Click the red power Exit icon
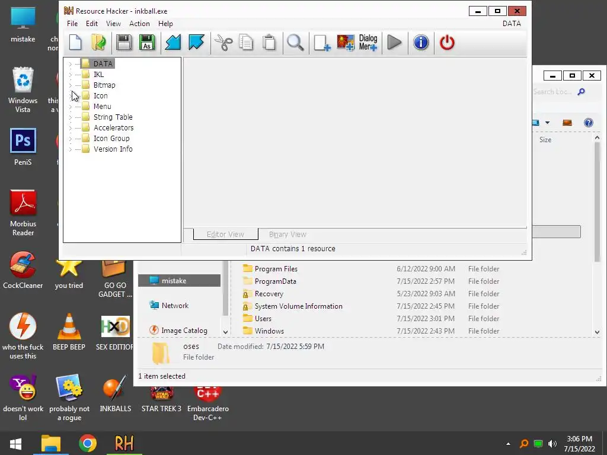This screenshot has height=455, width=607. click(447, 42)
